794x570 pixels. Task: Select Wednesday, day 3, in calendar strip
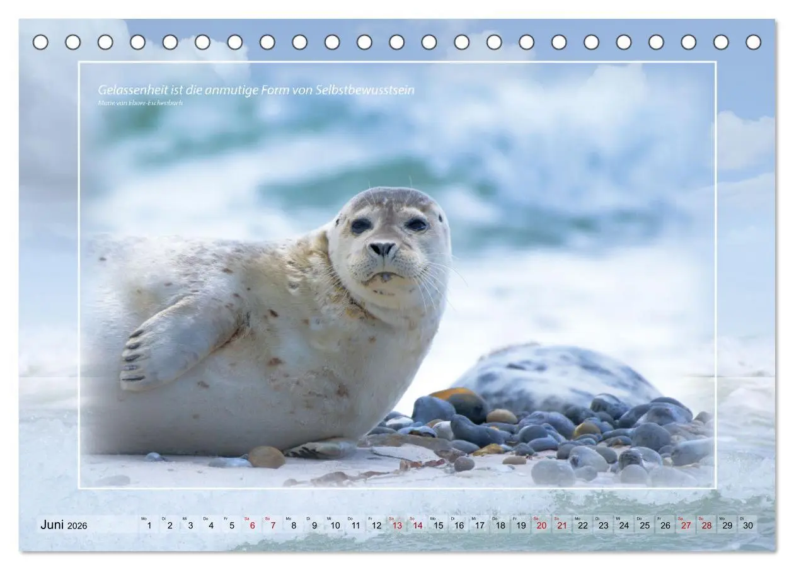[190, 525]
